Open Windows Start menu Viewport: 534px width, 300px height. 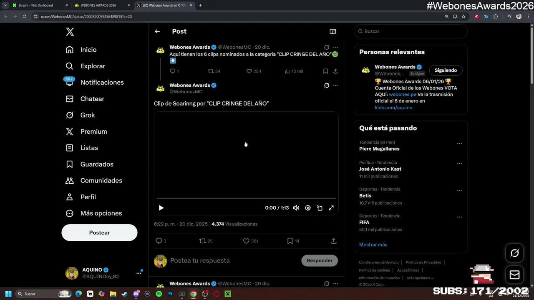point(8,294)
